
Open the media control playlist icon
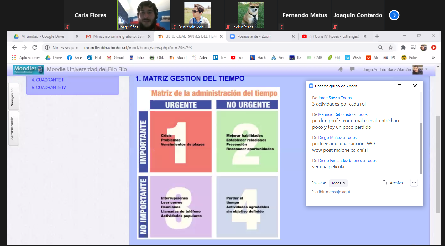pyautogui.click(x=413, y=48)
